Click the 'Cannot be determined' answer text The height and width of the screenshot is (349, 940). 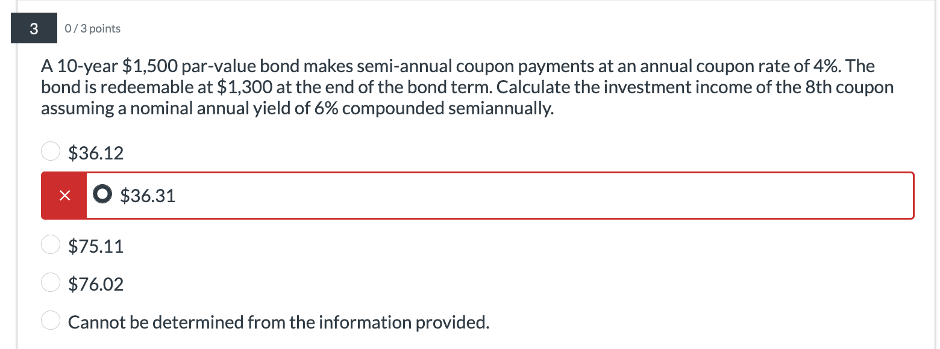(278, 321)
